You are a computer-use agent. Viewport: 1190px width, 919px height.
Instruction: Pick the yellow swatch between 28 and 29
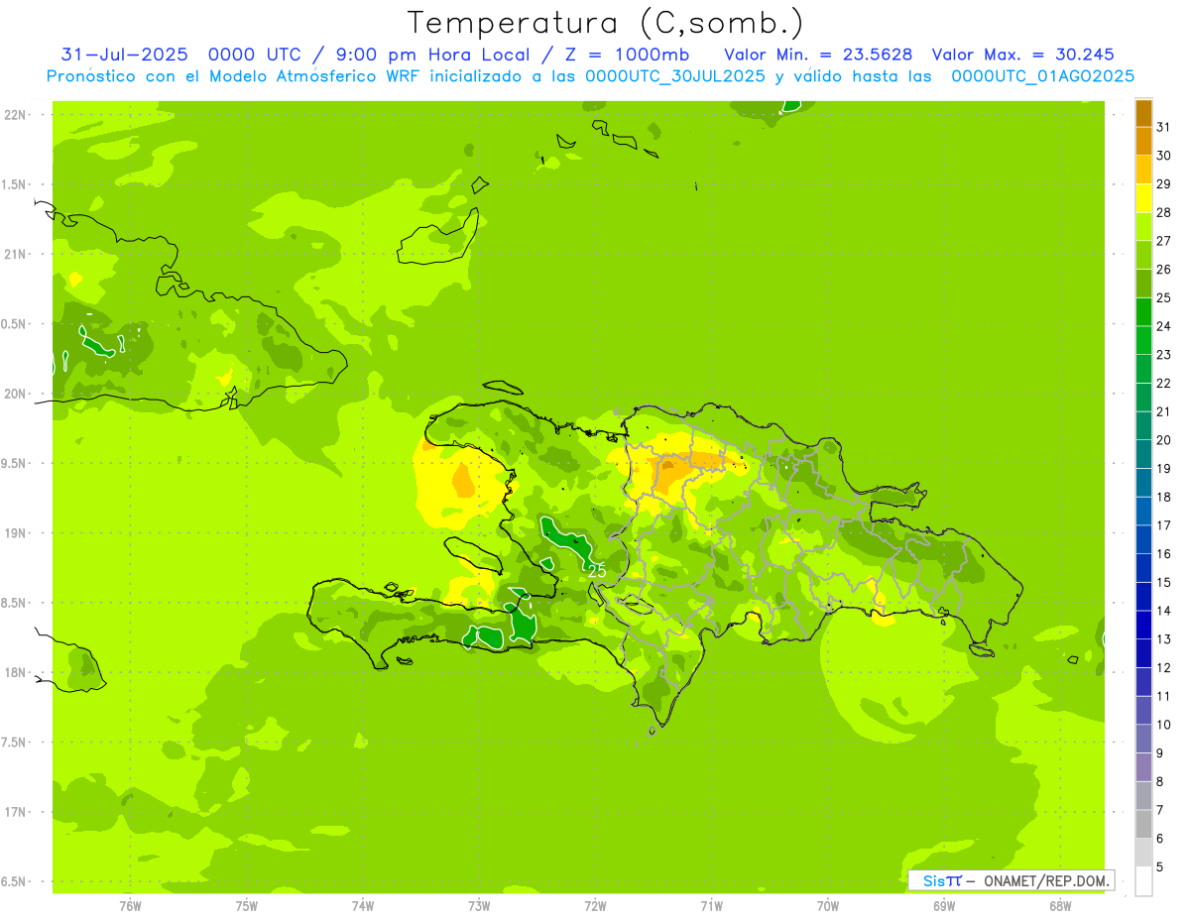(1143, 198)
